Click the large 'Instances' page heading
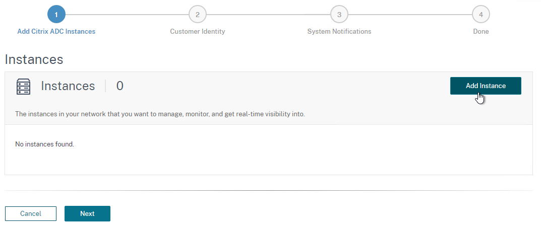Image resolution: width=541 pixels, height=228 pixels. 34,59
